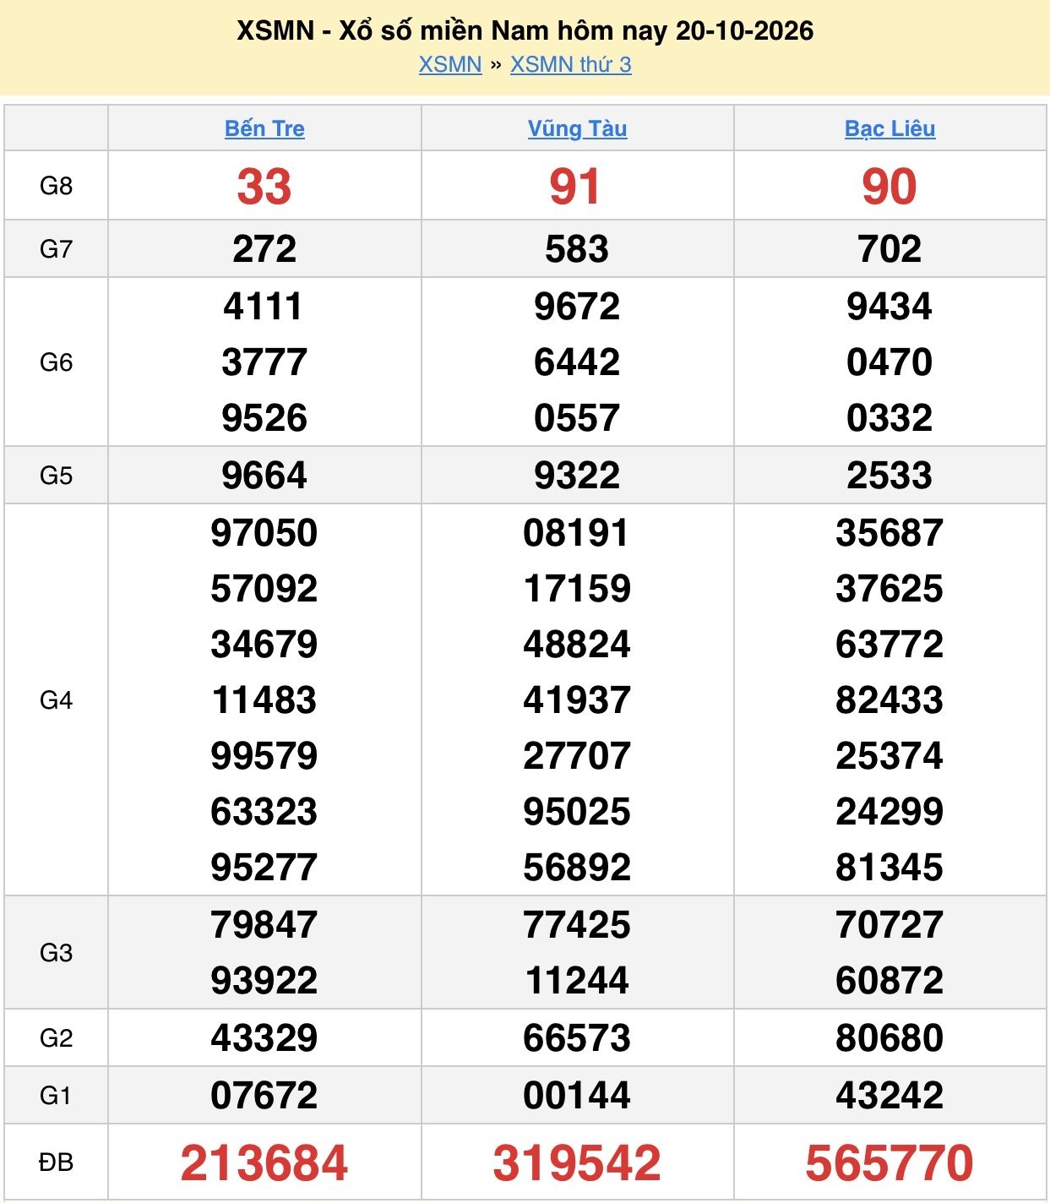Select Vũng Tàu G2 number 66573
This screenshot has width=1050, height=1203.
tap(577, 1038)
